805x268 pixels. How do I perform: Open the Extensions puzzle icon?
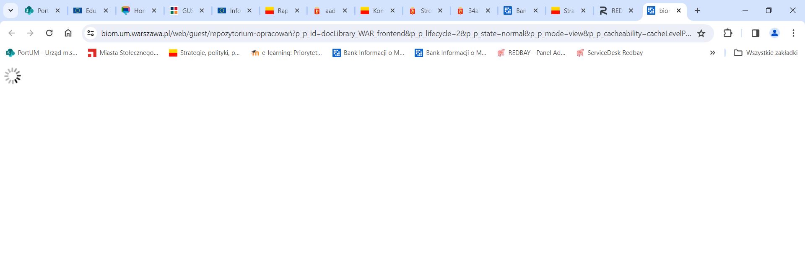point(728,33)
